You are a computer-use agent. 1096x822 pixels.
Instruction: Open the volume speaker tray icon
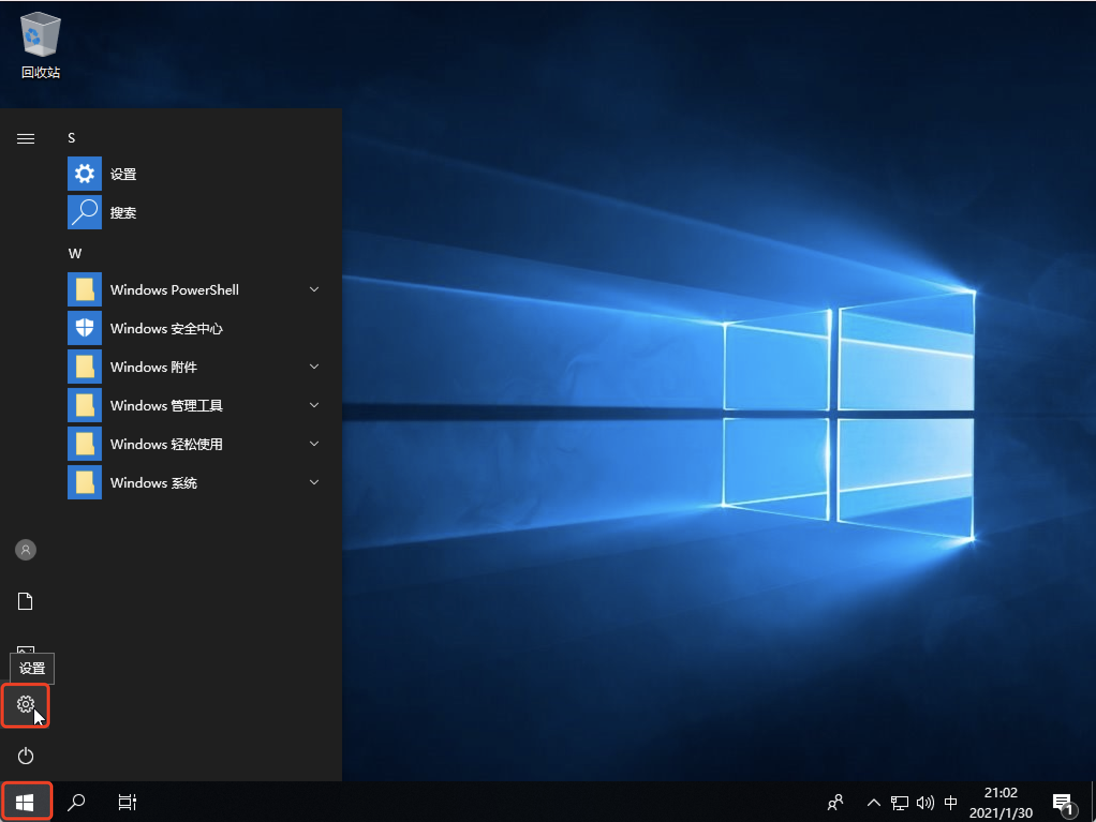point(925,802)
